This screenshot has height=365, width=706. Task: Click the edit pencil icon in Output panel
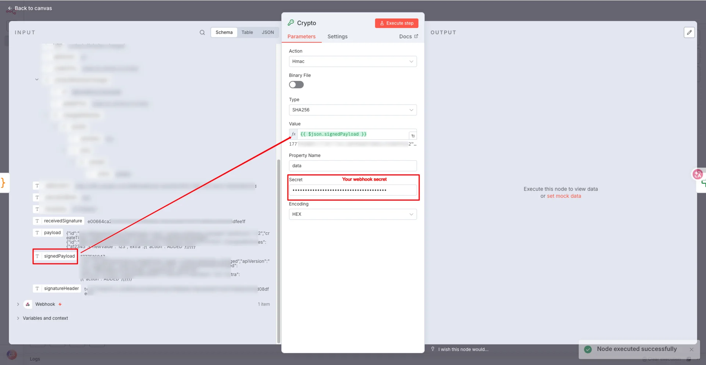coord(689,32)
